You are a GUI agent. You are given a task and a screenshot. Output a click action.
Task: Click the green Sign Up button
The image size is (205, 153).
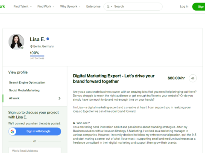pyautogui.click(x=199, y=7)
